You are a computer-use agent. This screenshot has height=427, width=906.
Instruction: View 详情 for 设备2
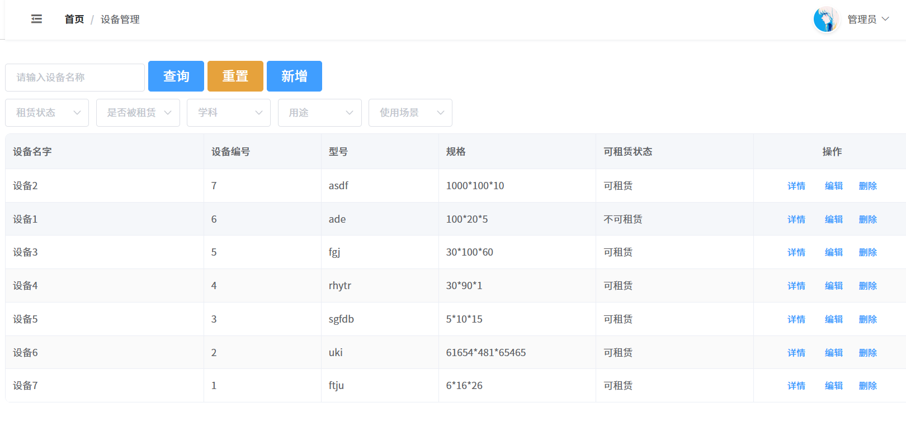796,186
